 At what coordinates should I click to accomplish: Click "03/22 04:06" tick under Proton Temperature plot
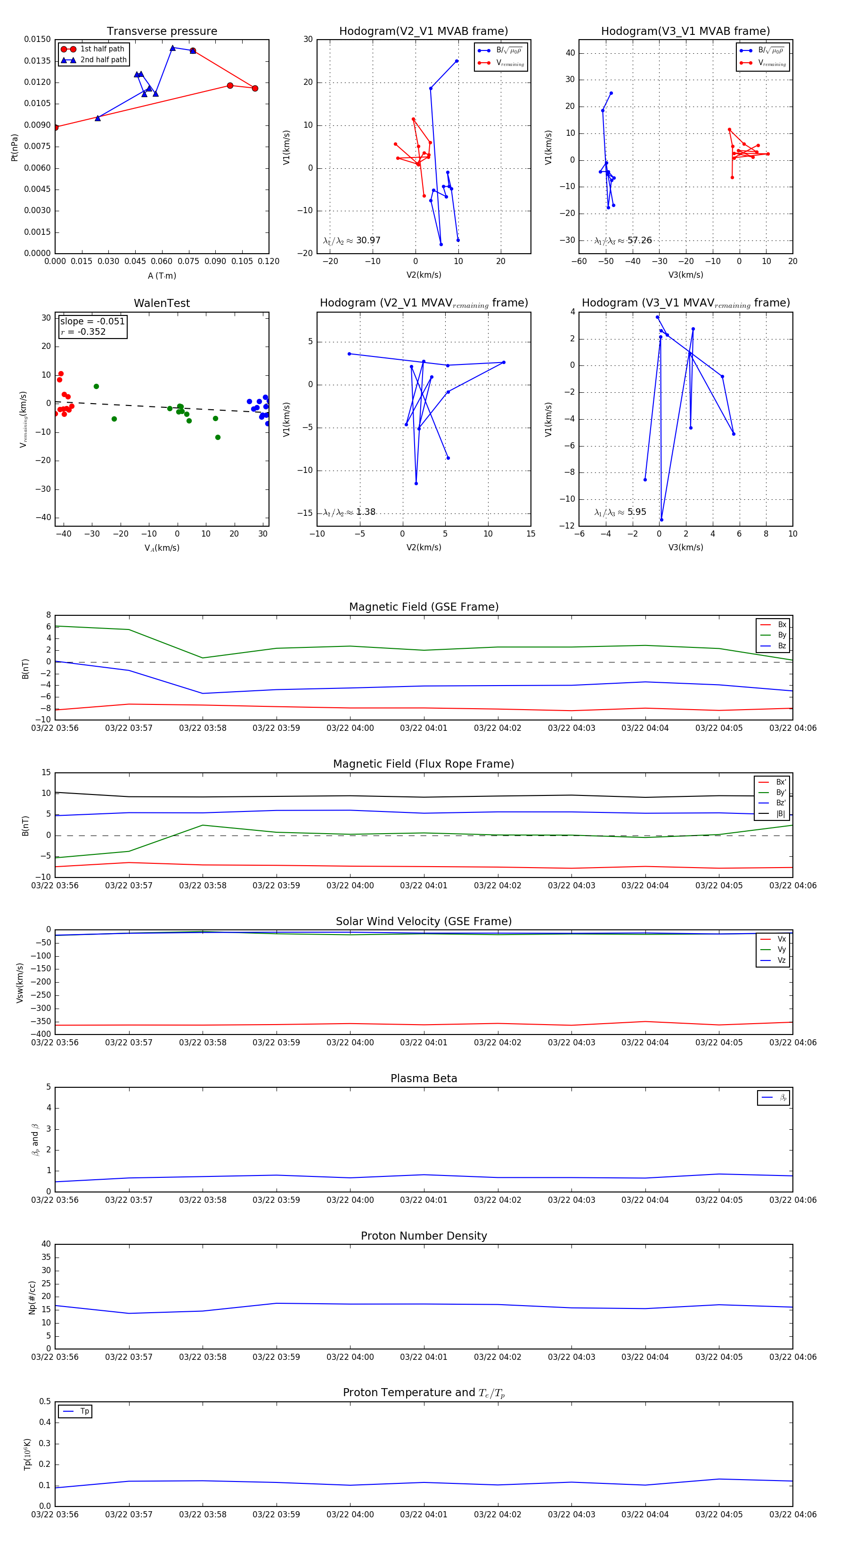[792, 1515]
